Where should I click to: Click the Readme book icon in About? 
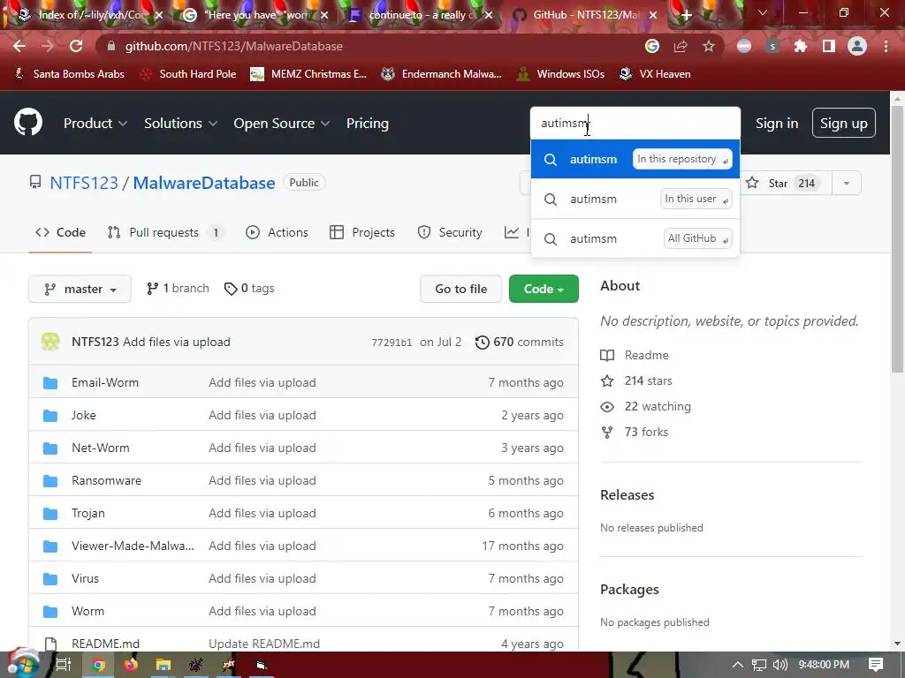coord(607,355)
